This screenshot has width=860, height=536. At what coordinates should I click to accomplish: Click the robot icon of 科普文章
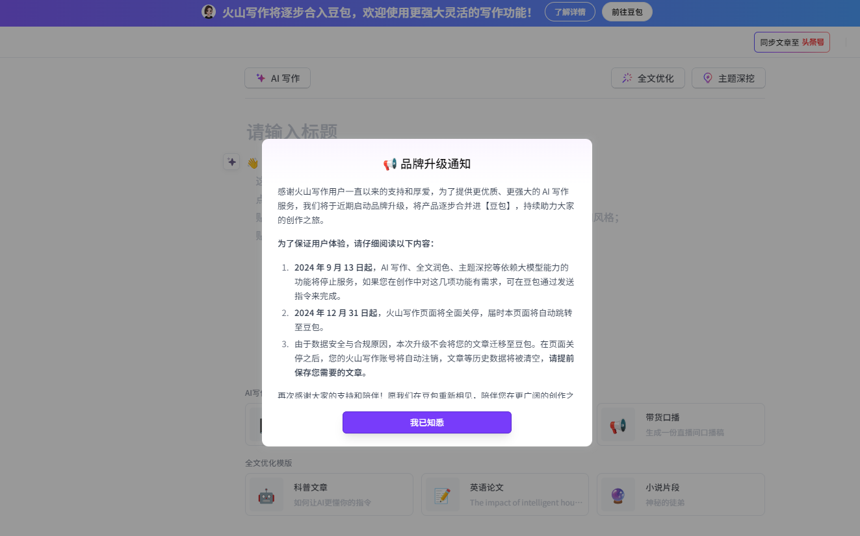[266, 496]
